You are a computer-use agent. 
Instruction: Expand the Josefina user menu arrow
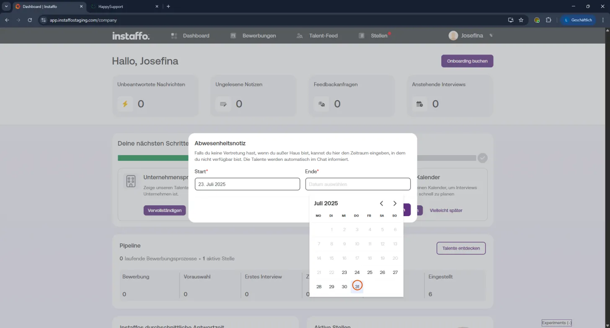coord(491,36)
